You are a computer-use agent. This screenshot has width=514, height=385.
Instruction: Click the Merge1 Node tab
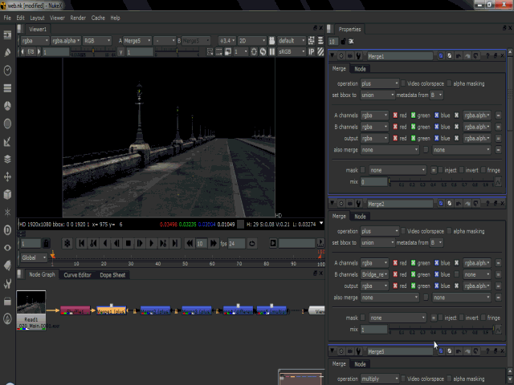tap(361, 69)
